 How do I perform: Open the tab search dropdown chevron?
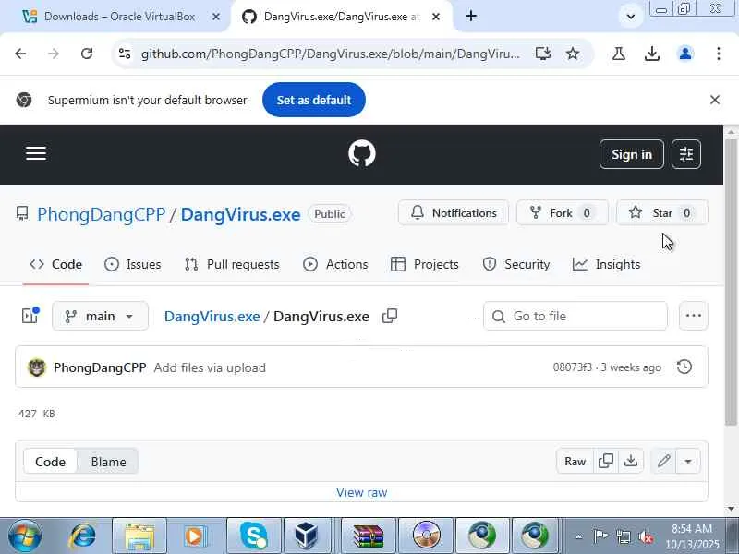(x=631, y=17)
